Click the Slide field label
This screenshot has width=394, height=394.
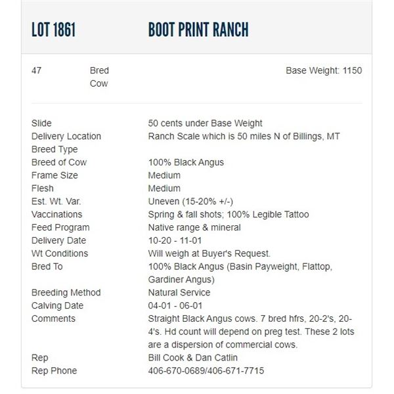point(41,123)
